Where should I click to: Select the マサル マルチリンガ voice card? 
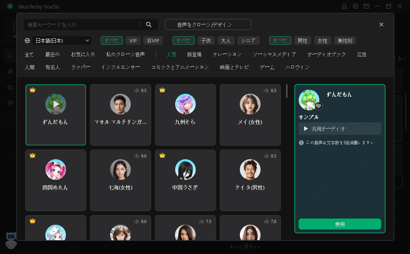(x=120, y=115)
